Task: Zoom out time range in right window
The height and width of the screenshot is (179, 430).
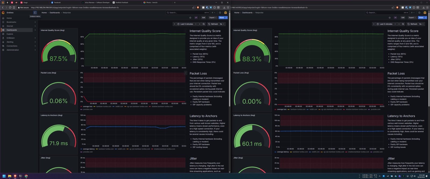Action: (x=403, y=24)
